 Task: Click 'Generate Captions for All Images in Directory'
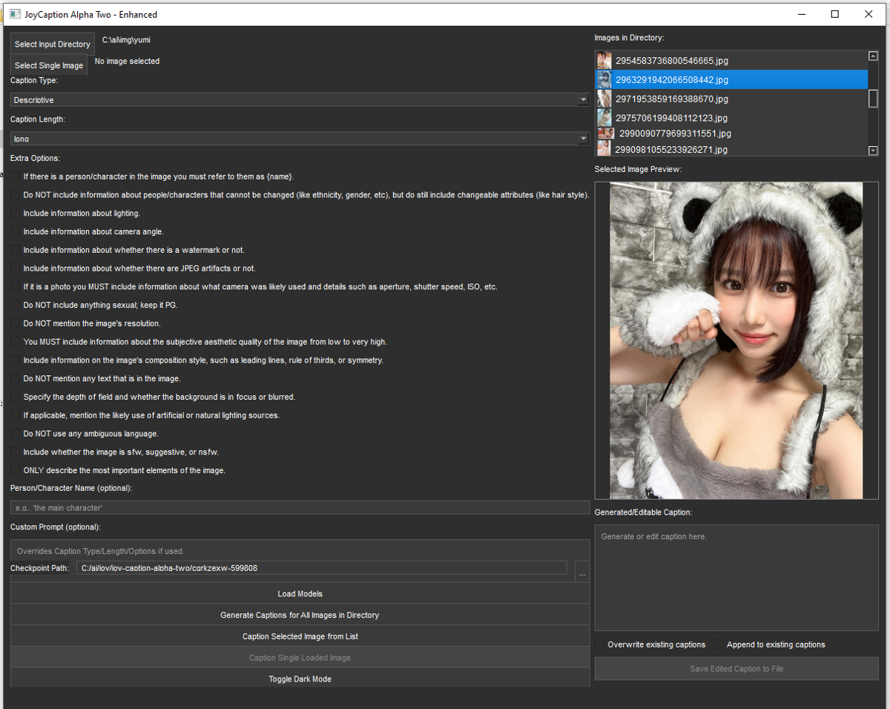[300, 615]
